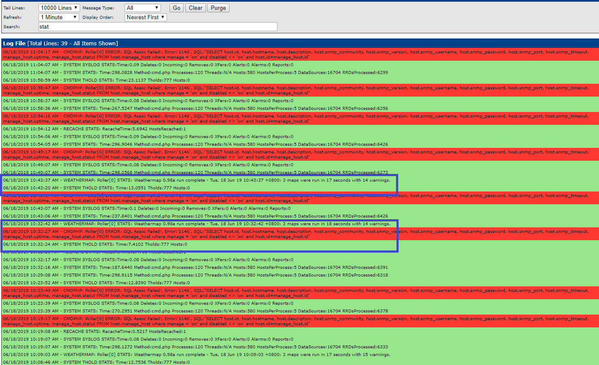Select the 11:04:17 AM CMDPHP error log entry

click(299, 54)
